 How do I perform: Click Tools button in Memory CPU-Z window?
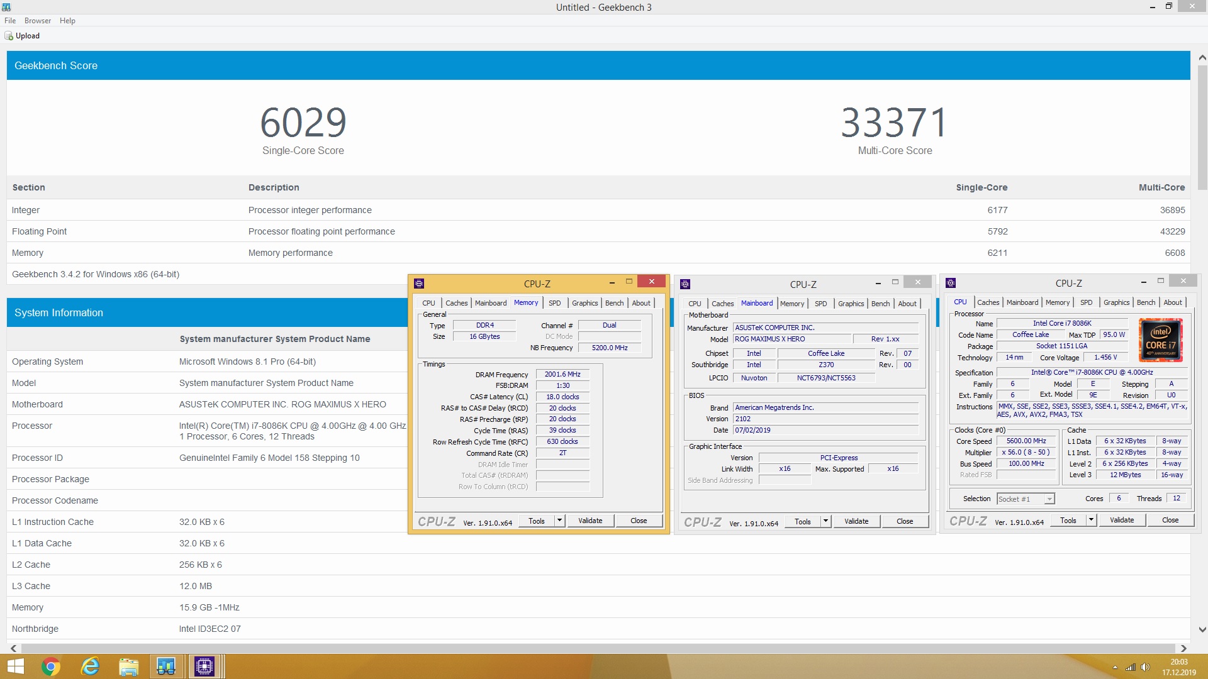click(x=537, y=521)
